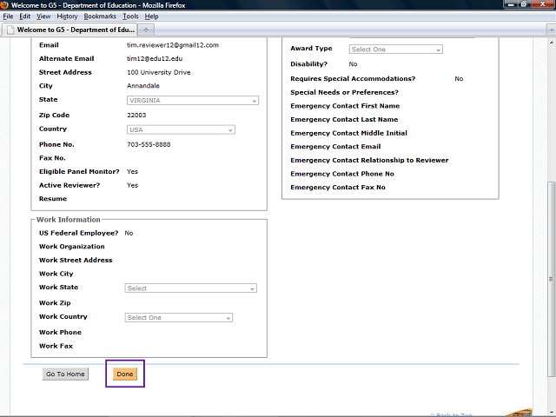The width and height of the screenshot is (556, 417).
Task: Click the phone number 703-555-8888
Action: [149, 144]
